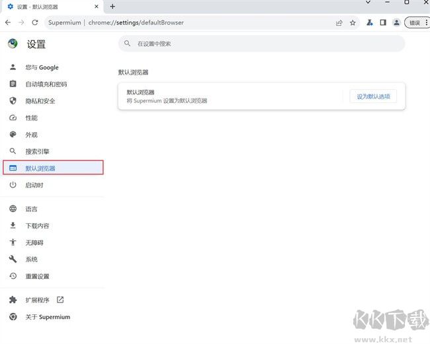The image size is (430, 344).
Task: Click the magnifier icon beside 搜索引擎
Action: 13,151
